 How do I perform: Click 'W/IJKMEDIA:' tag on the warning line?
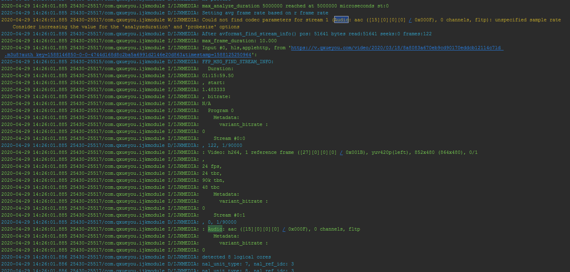[x=183, y=20]
